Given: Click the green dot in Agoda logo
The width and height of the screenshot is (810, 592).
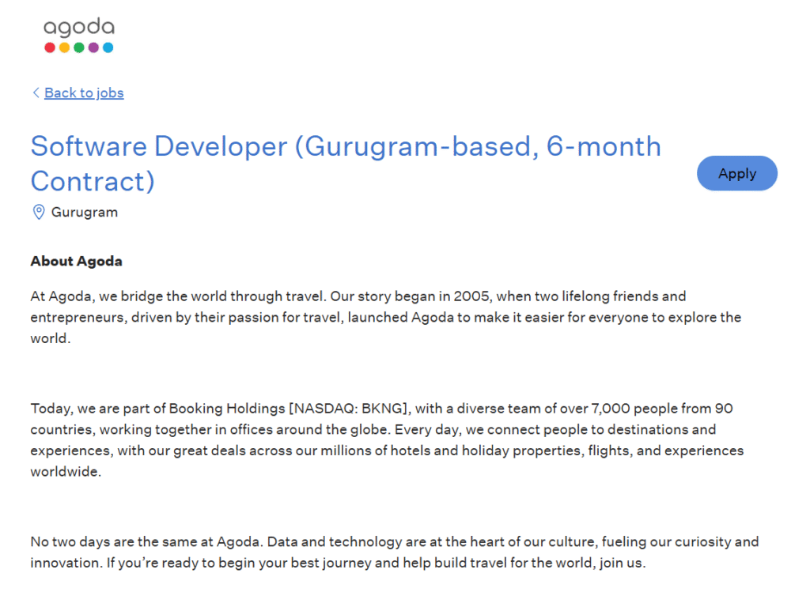Looking at the screenshot, I should [79, 47].
